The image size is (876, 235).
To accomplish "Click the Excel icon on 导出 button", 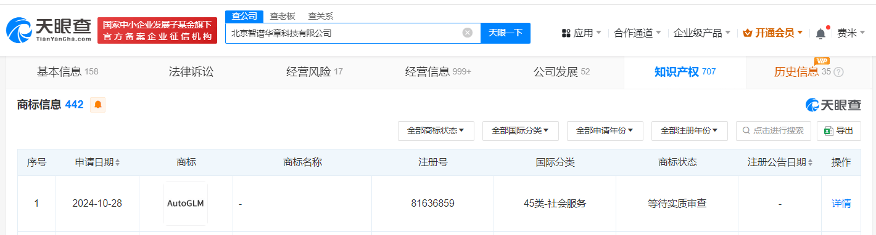I will [x=828, y=130].
